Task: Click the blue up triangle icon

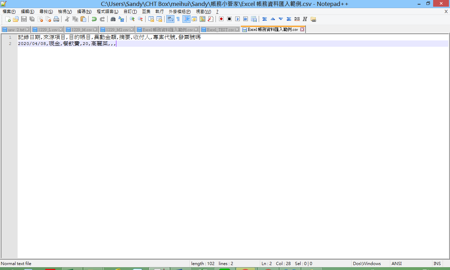Action: [x=272, y=19]
